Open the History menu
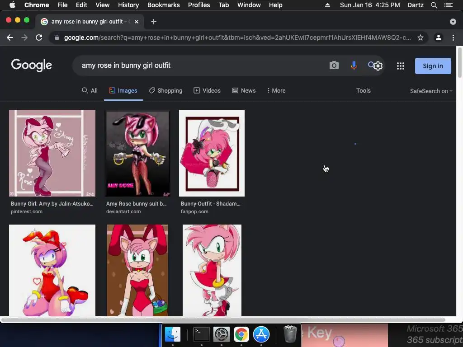 tap(128, 5)
